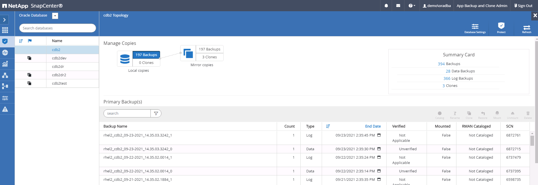Screen dimensions: 538x185
Task: Open the notifications bell icon
Action: tap(386, 6)
